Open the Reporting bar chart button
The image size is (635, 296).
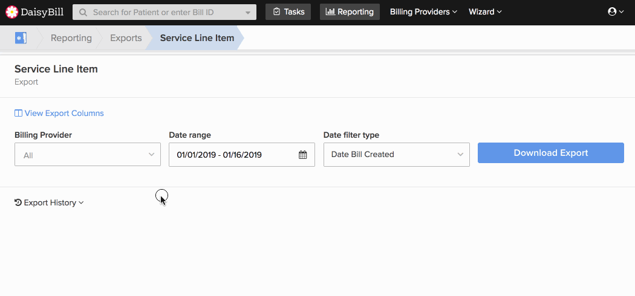click(x=350, y=11)
